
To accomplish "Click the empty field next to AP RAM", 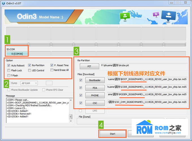I will pyautogui.click(x=49, y=83).
